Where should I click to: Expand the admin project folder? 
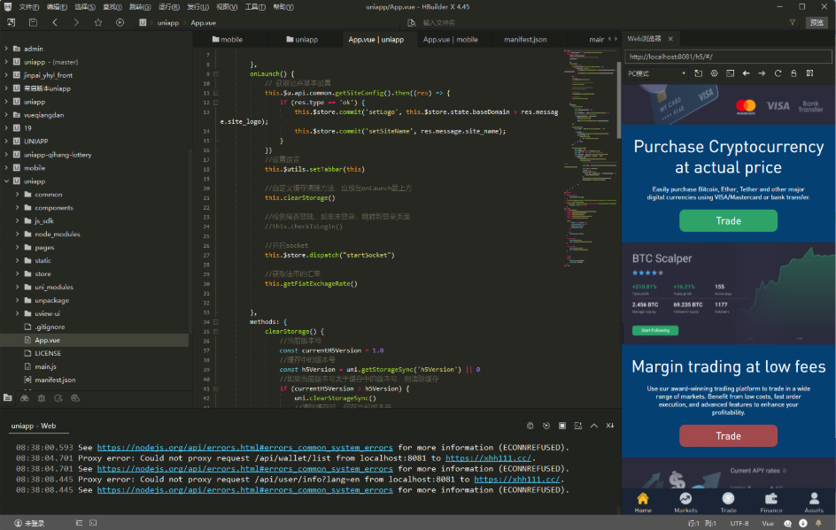coord(6,49)
